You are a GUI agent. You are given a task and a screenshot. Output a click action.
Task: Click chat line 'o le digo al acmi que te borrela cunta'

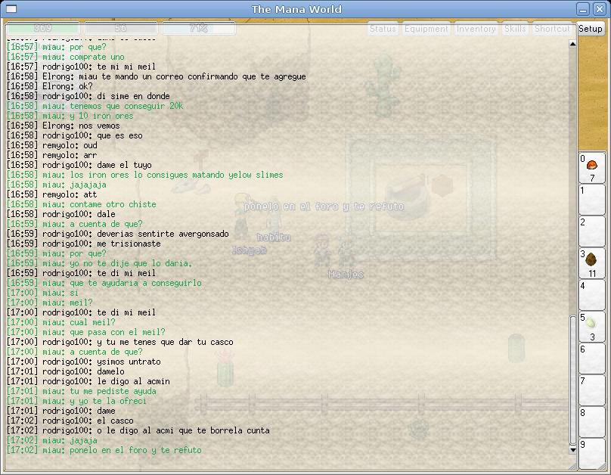point(138,430)
